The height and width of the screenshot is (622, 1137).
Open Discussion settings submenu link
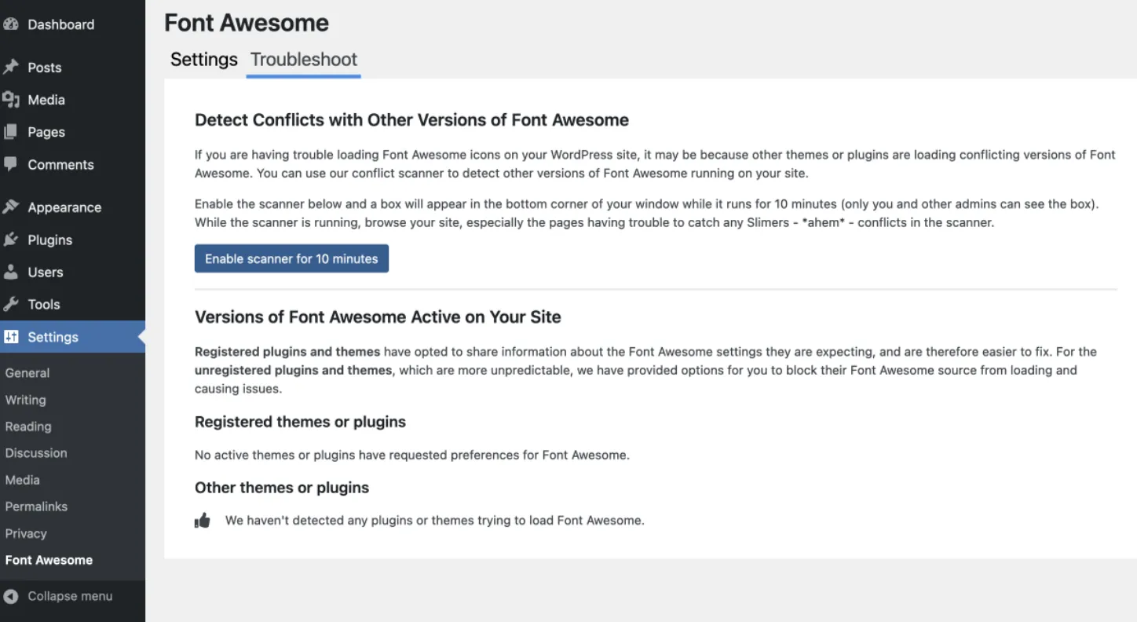click(36, 453)
